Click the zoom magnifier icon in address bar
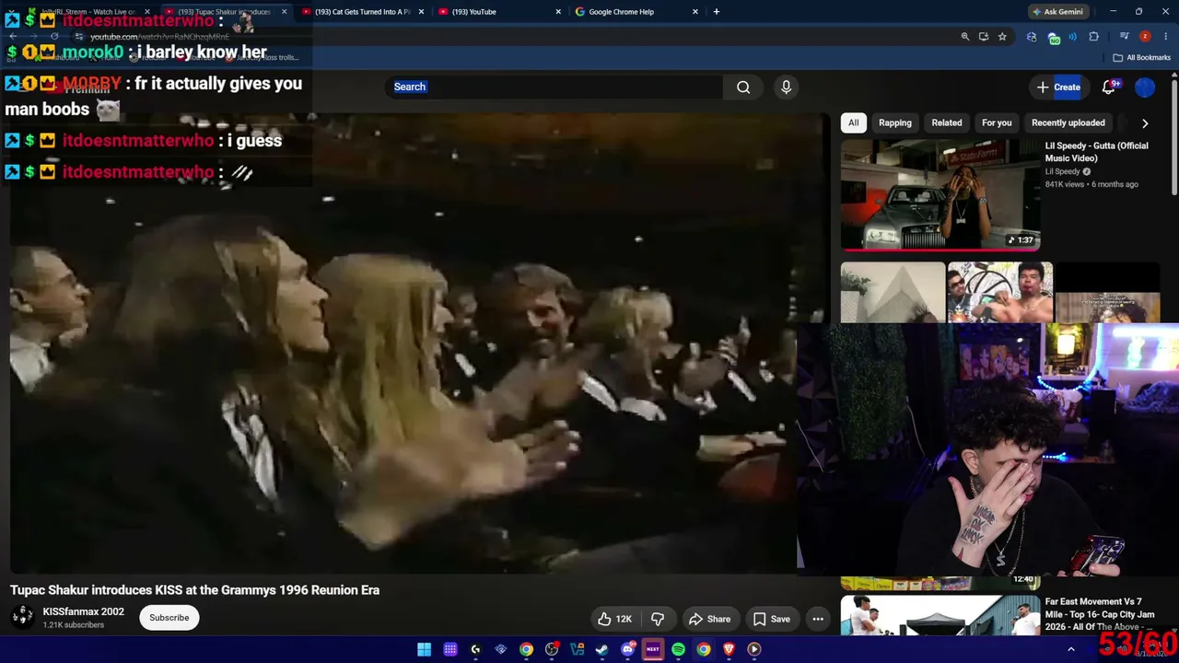Viewport: 1179px width, 663px height. point(965,37)
